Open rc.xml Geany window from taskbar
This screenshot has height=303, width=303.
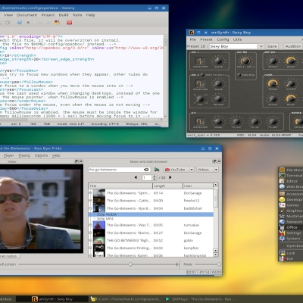pos(127,299)
